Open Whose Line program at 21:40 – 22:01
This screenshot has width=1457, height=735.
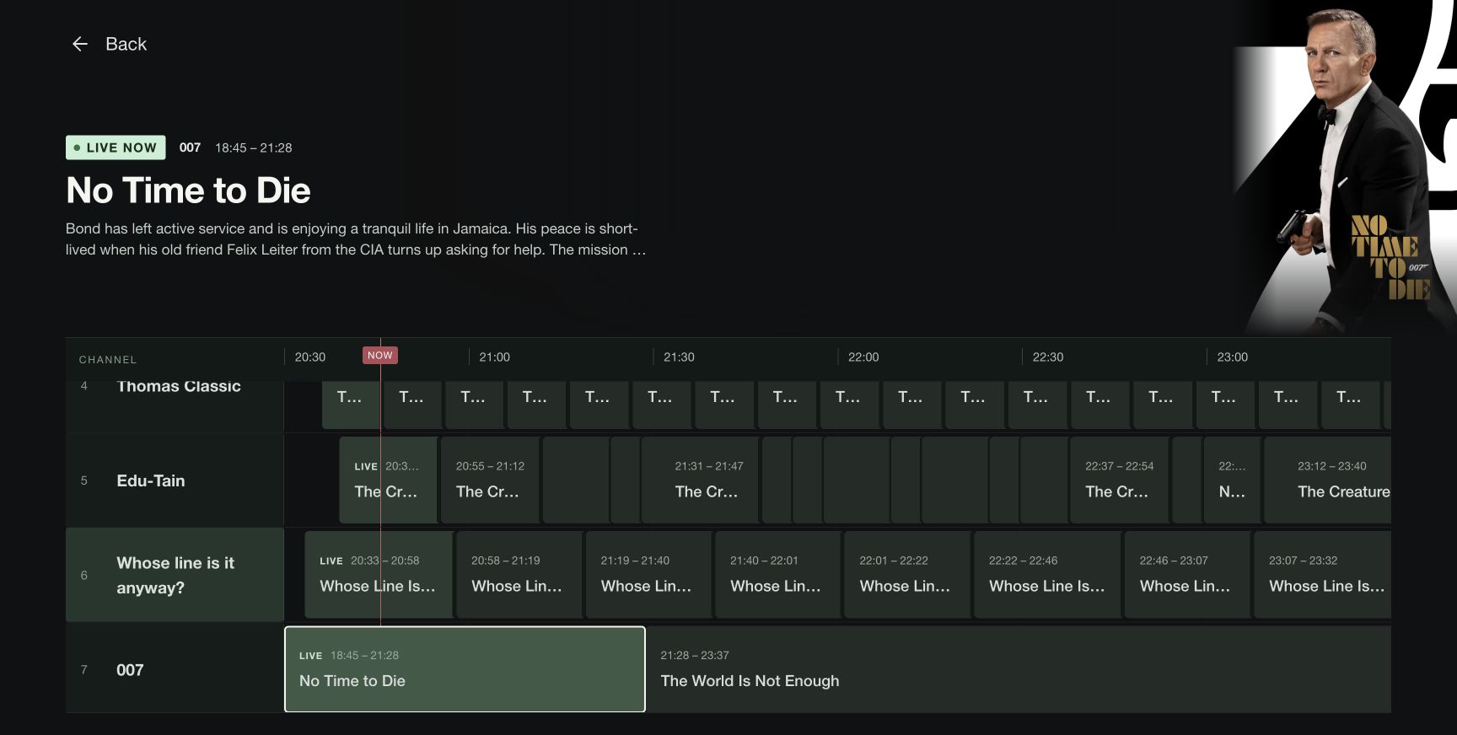click(777, 575)
